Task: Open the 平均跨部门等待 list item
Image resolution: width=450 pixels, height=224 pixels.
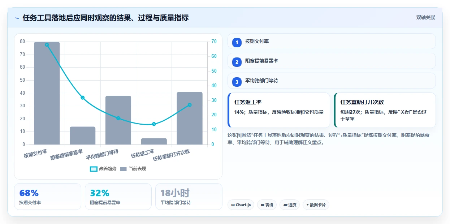Action: 332,81
